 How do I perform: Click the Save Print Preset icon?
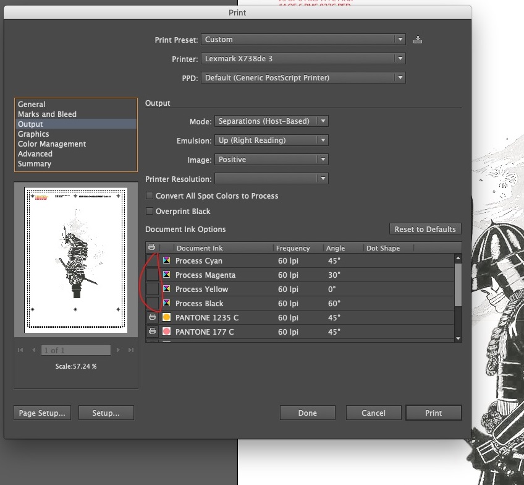click(418, 40)
